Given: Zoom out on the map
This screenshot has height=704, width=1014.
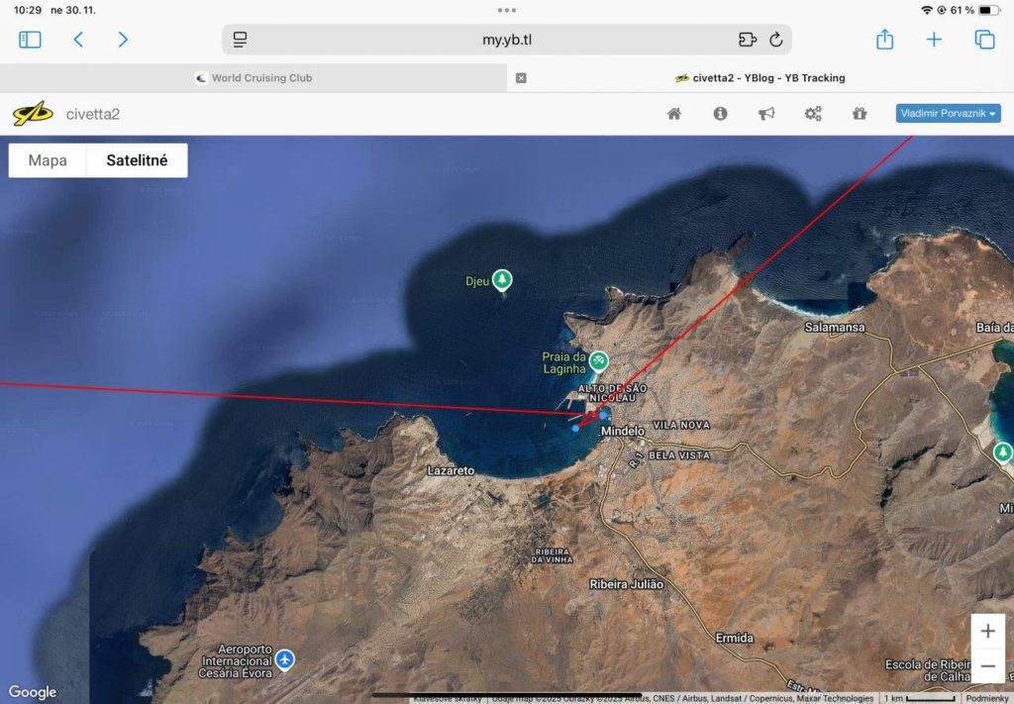Looking at the screenshot, I should [987, 666].
